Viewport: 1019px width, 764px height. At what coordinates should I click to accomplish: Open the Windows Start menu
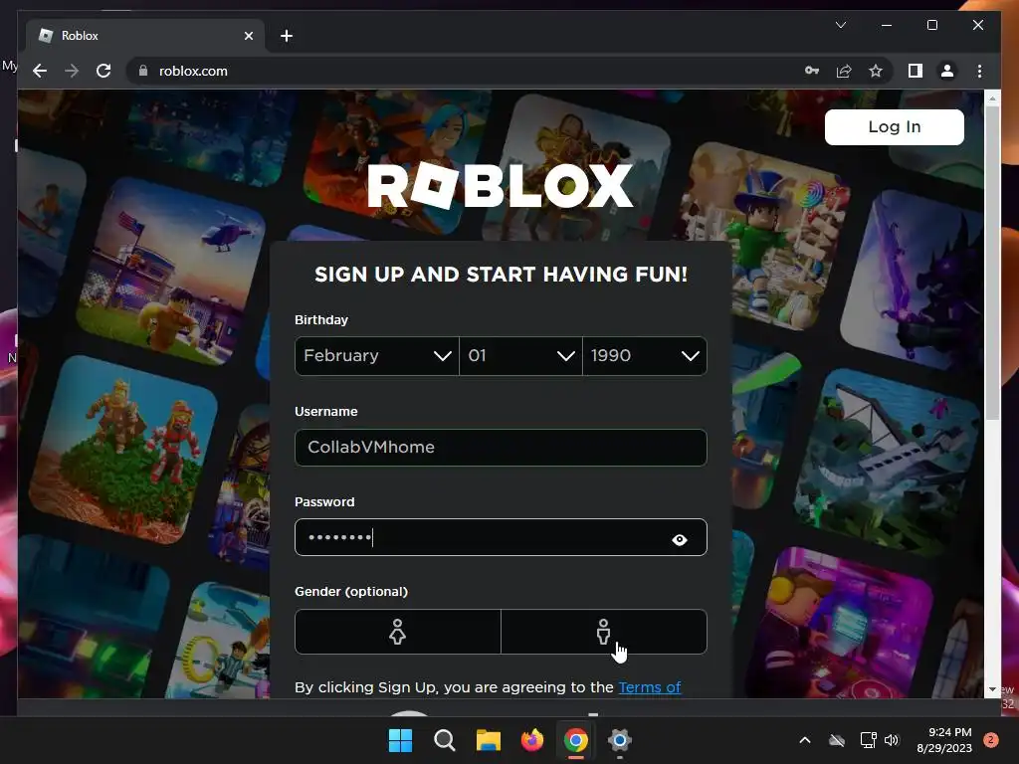coord(400,740)
